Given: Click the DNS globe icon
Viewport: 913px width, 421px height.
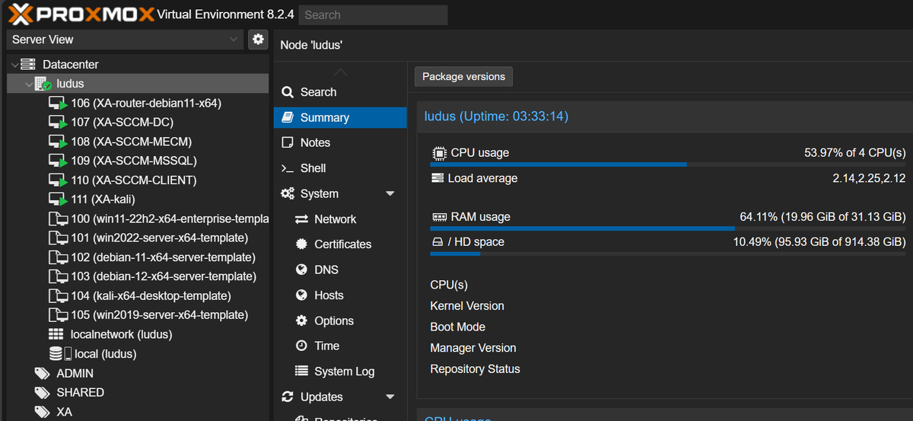Looking at the screenshot, I should [x=301, y=270].
